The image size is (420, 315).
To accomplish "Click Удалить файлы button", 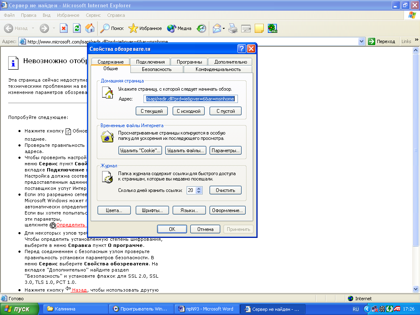I will click(x=186, y=151).
